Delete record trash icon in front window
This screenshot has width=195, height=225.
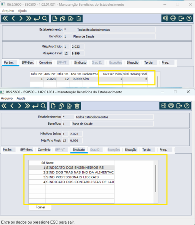tap(77, 106)
